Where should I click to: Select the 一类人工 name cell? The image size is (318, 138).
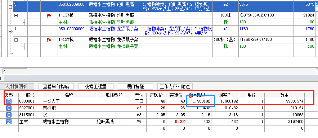coord(69,101)
